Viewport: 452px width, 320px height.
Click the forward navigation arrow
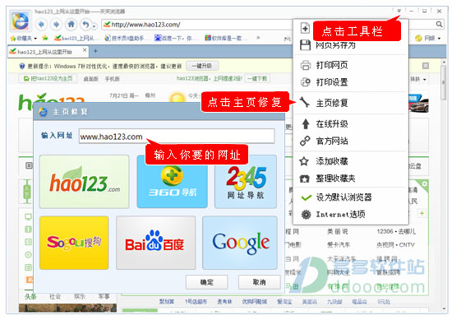[56, 24]
